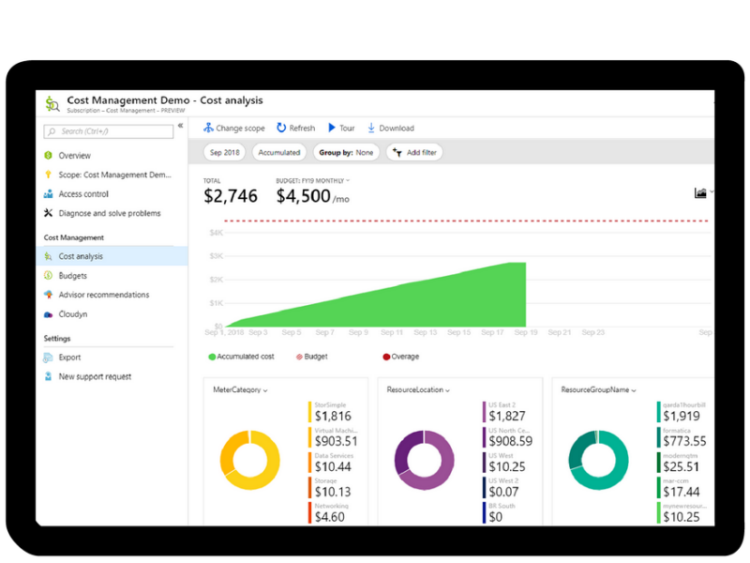750x563 pixels.
Task: Click the Change scope hierarchy icon
Action: tap(208, 128)
